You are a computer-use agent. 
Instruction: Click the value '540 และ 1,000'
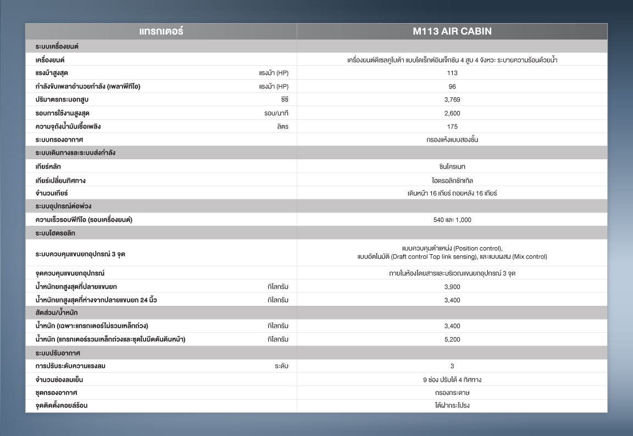(452, 220)
